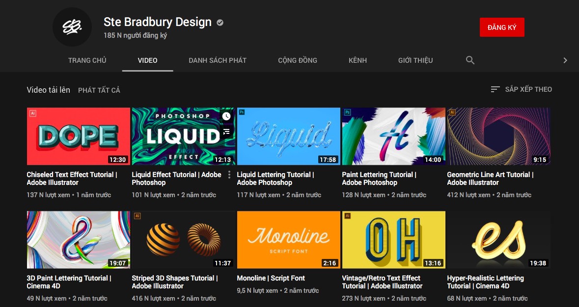Click the 12:30 duration badge

tap(117, 159)
